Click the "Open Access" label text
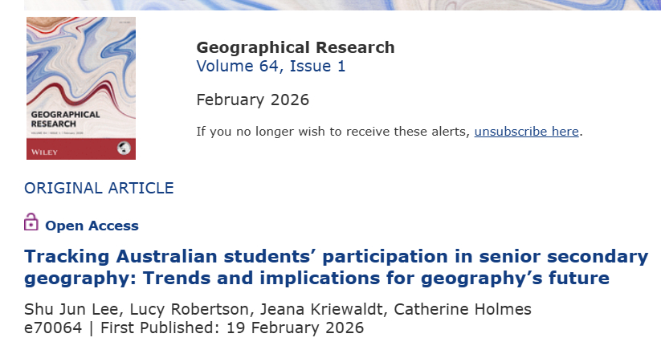 tap(92, 226)
